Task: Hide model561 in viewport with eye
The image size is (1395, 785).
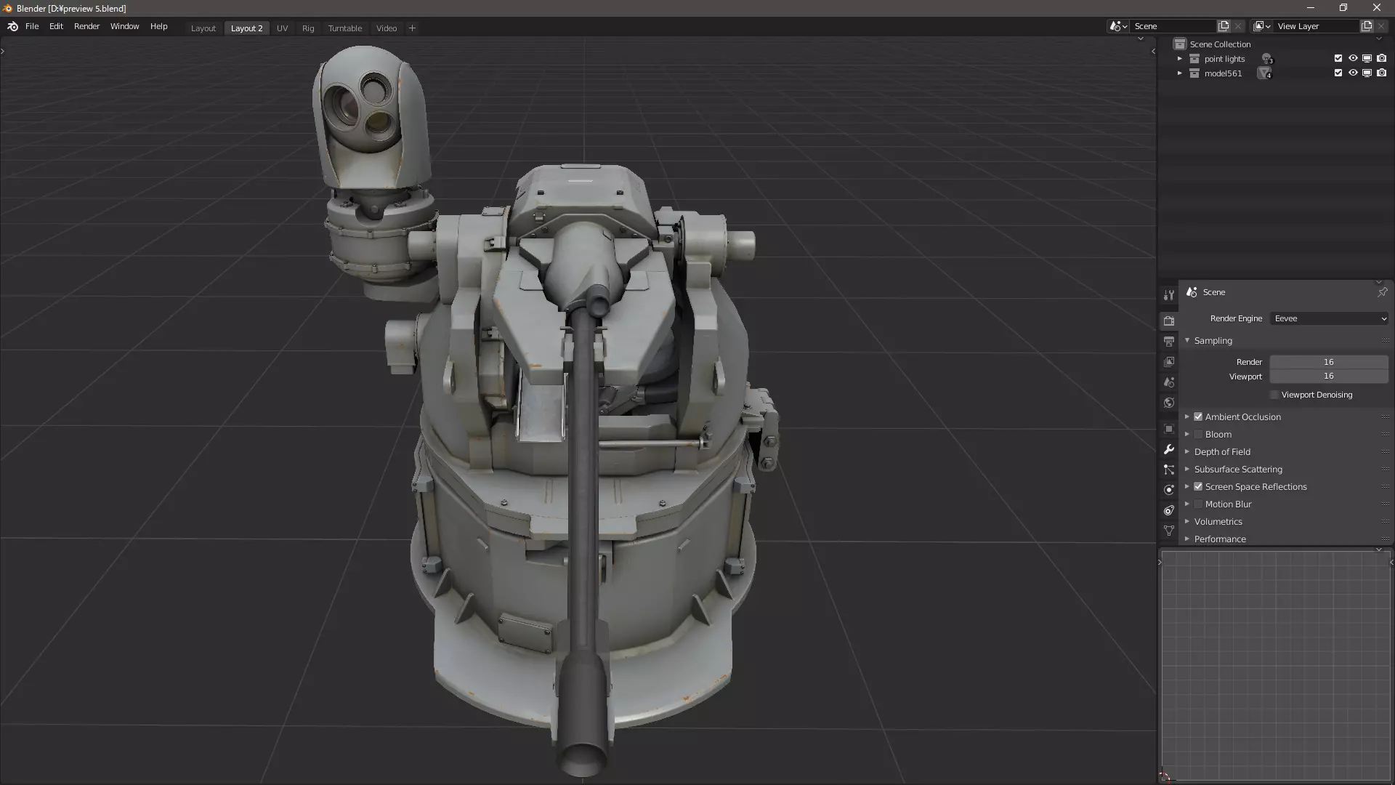Action: click(1353, 73)
